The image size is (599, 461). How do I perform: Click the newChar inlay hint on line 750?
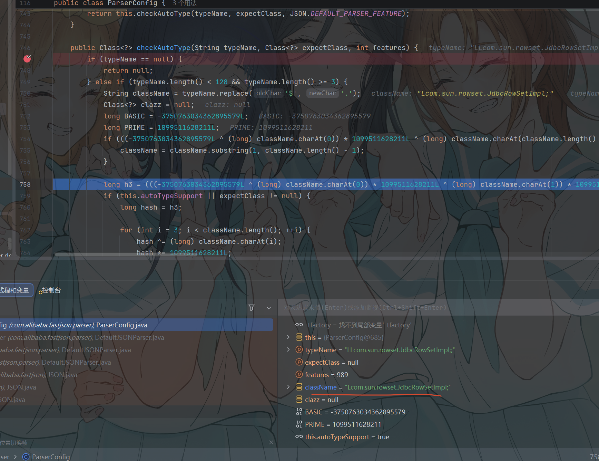[x=322, y=93]
